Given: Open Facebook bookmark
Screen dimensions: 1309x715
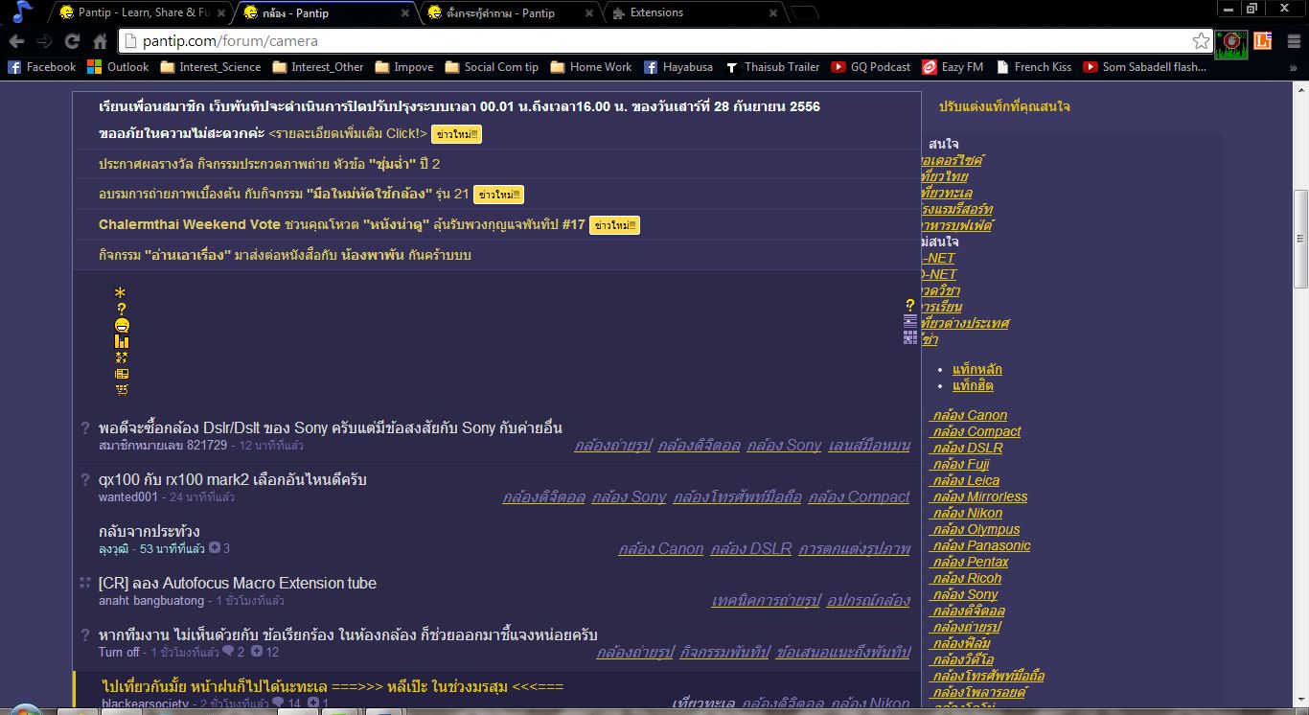Looking at the screenshot, I should [41, 67].
